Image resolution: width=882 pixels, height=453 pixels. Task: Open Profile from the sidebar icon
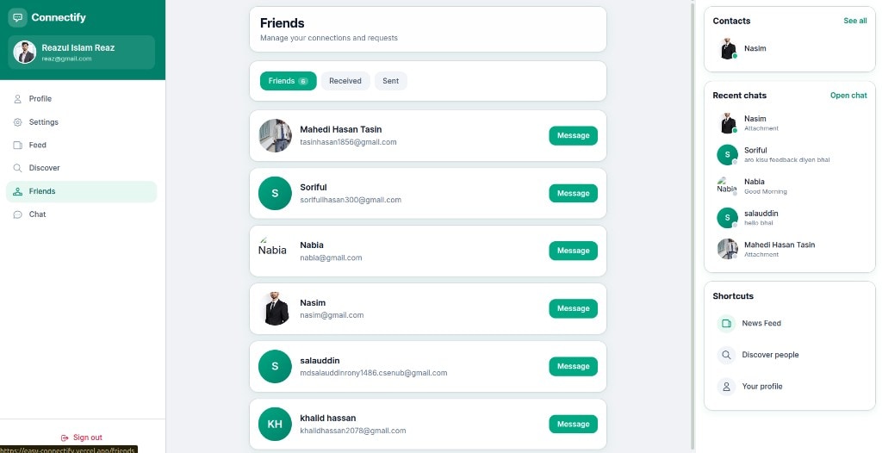[x=17, y=98]
